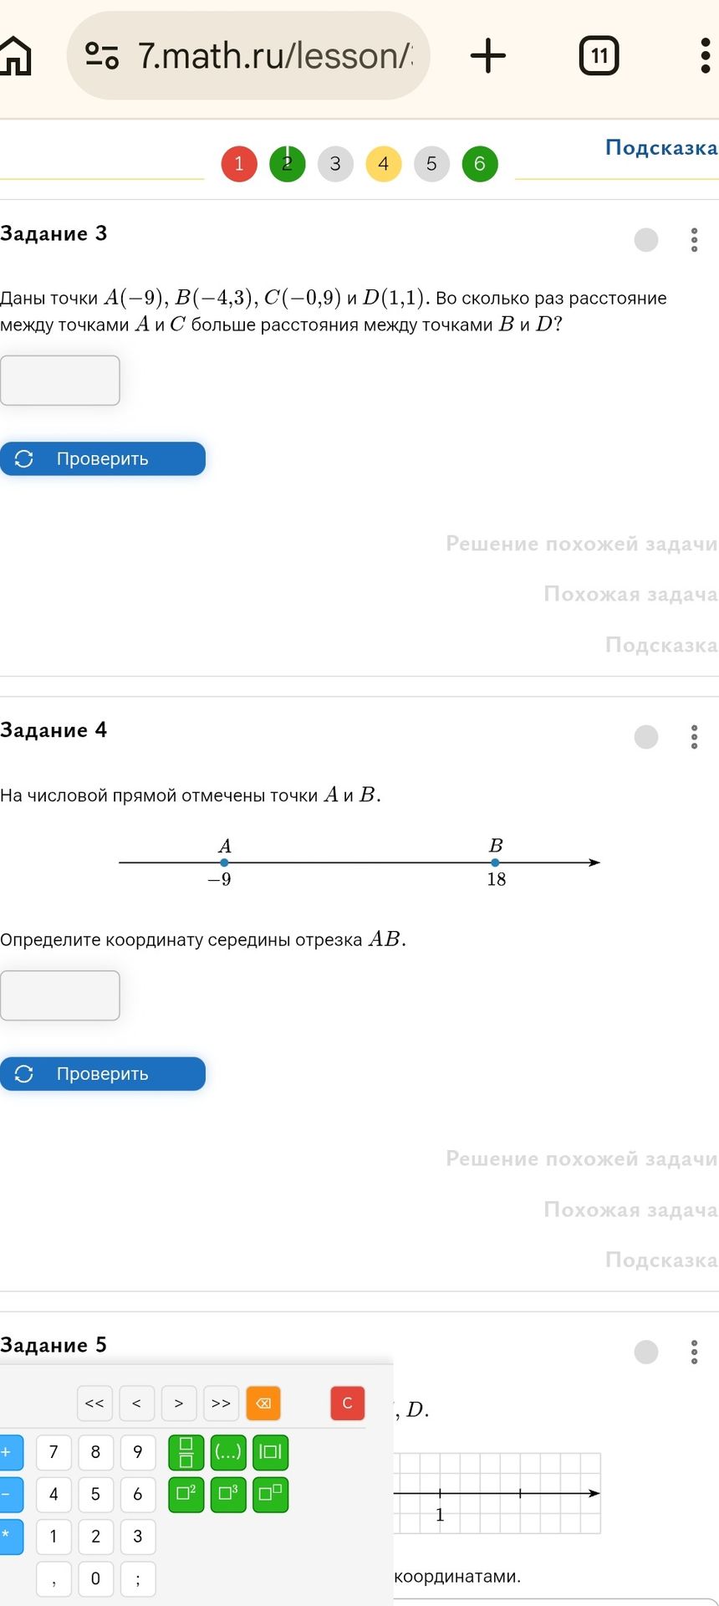
Task: Go to task number 1 red circle
Action: (x=239, y=163)
